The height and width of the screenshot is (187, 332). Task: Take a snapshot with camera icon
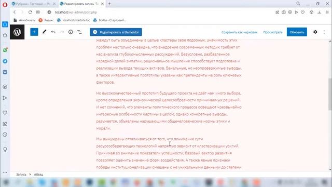(x=284, y=12)
